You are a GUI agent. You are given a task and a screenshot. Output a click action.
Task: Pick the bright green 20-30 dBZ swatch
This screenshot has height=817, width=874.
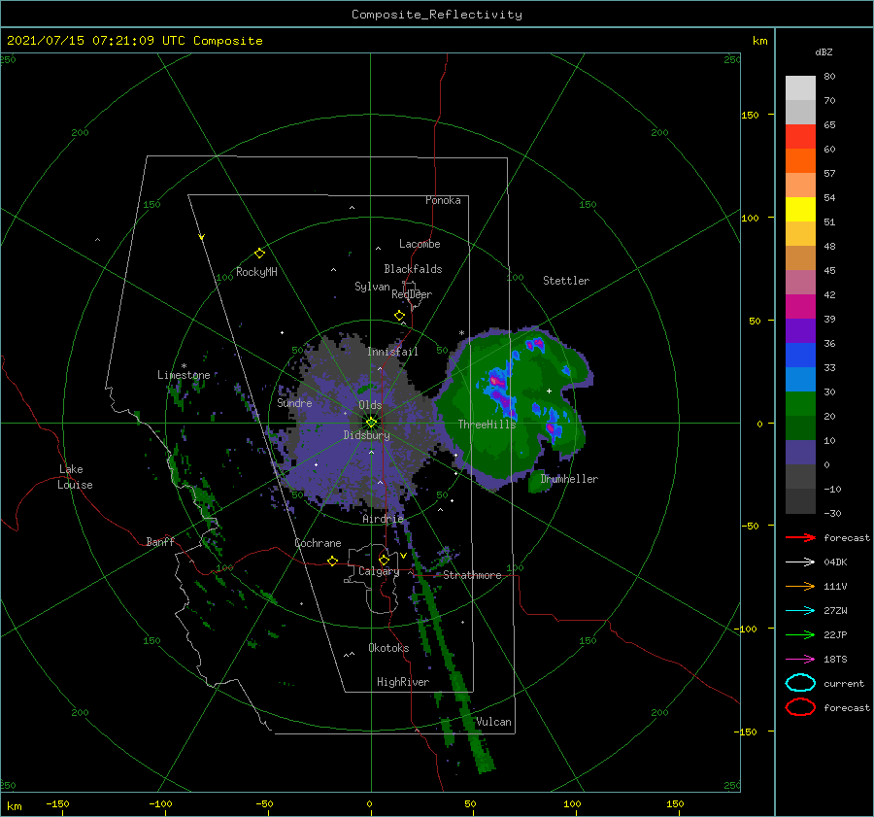click(800, 404)
